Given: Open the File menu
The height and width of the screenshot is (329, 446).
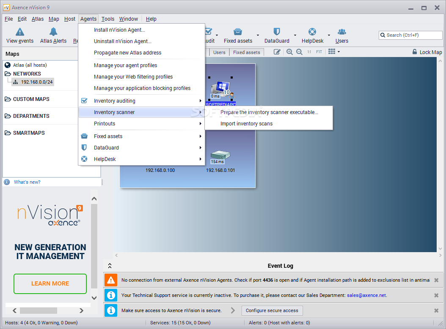Looking at the screenshot, I should click(8, 19).
